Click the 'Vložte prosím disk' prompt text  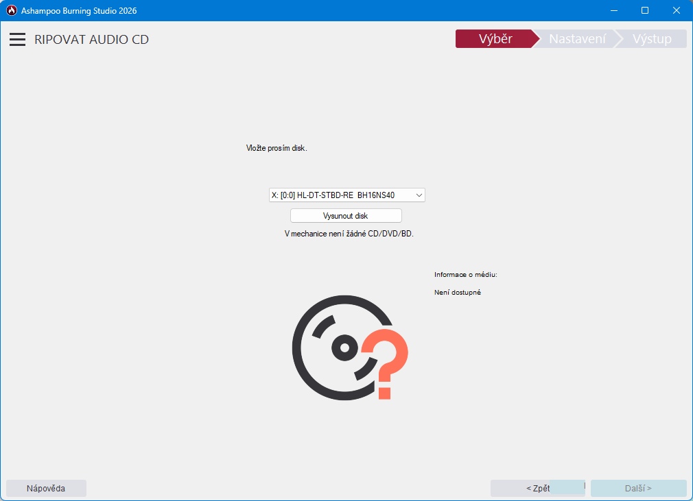pos(277,148)
